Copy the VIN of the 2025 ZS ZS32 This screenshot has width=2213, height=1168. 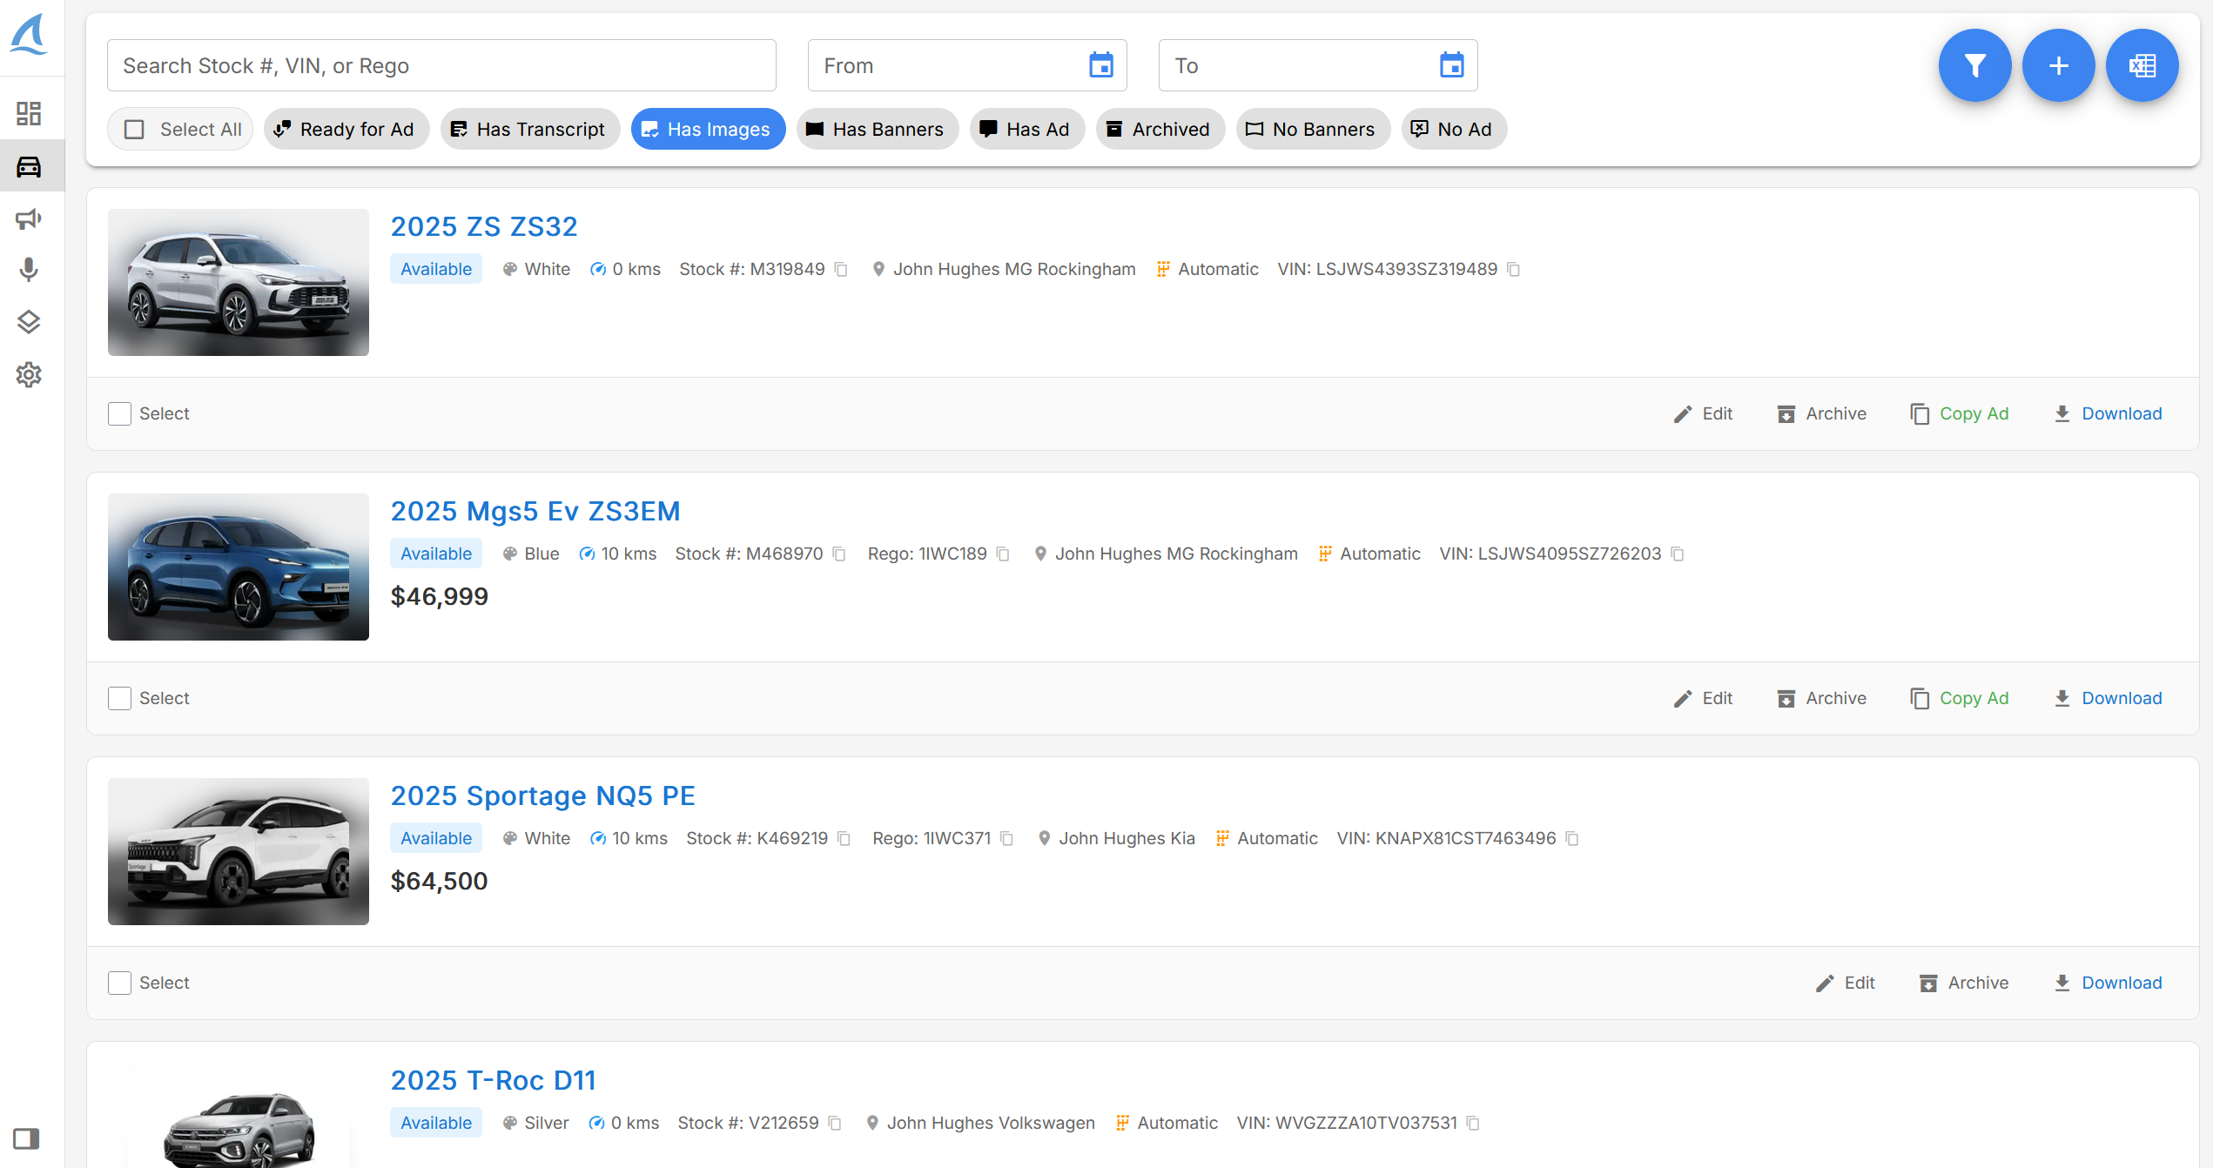point(1514,270)
